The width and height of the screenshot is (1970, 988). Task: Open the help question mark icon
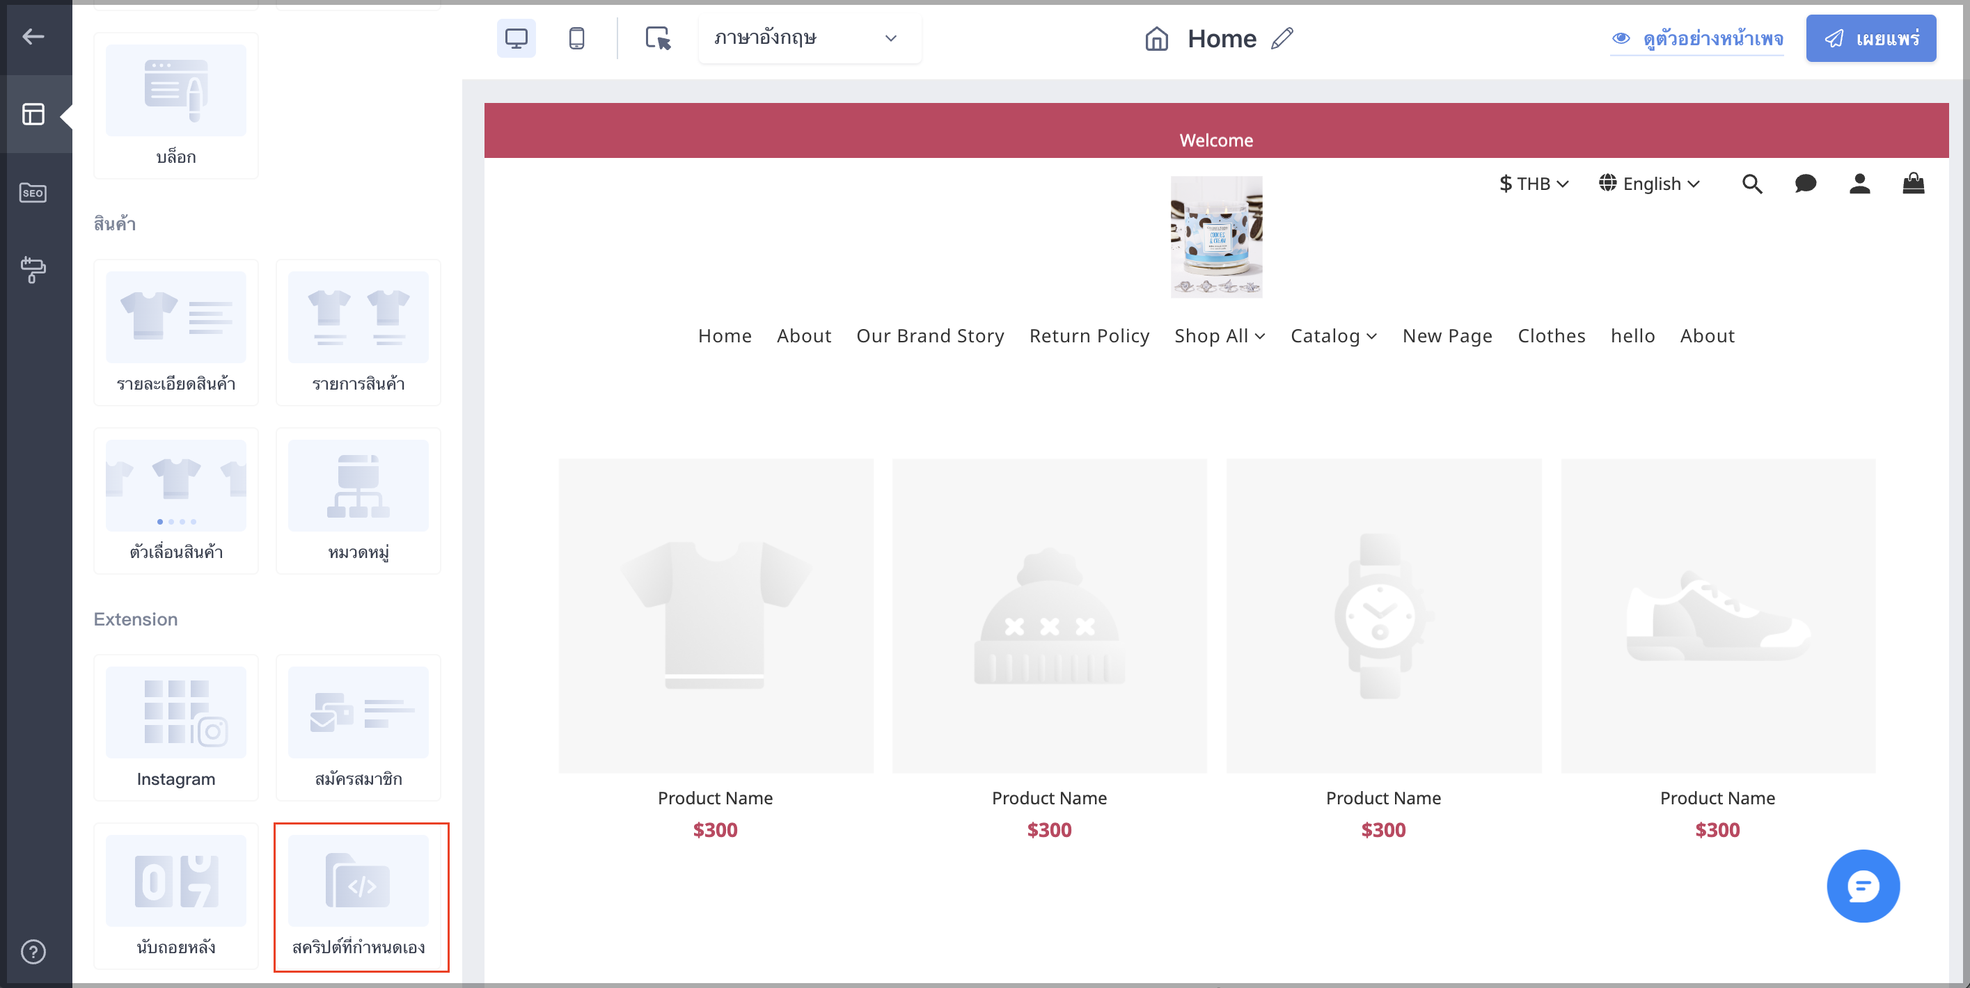(33, 951)
